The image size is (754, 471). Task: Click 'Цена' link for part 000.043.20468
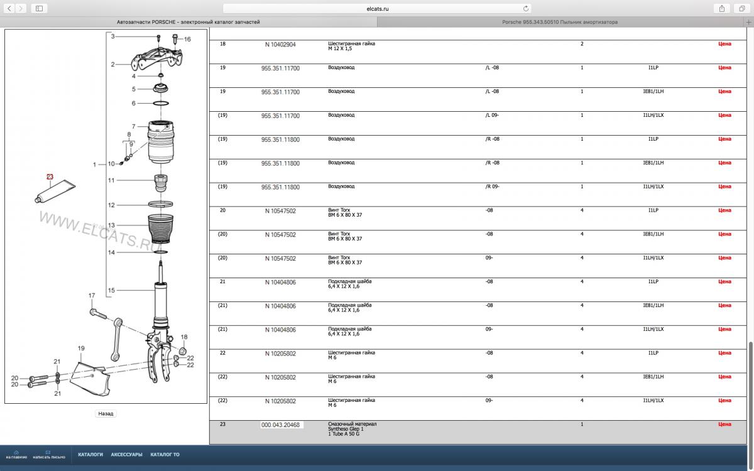[724, 425]
